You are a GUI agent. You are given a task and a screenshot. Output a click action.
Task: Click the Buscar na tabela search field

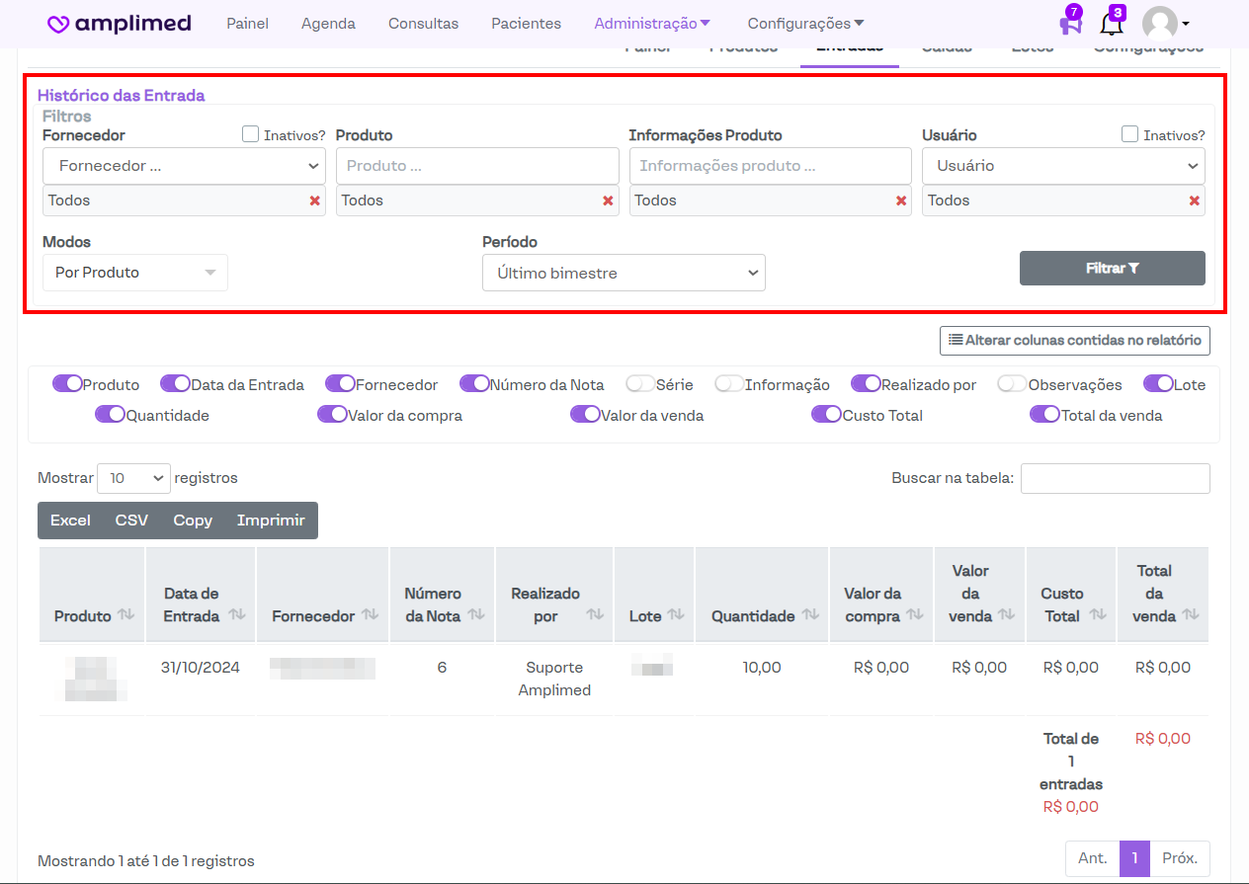point(1115,478)
